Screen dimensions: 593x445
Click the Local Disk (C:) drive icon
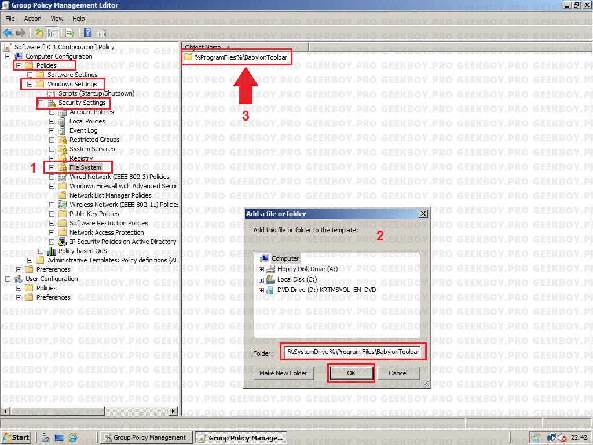pyautogui.click(x=270, y=279)
